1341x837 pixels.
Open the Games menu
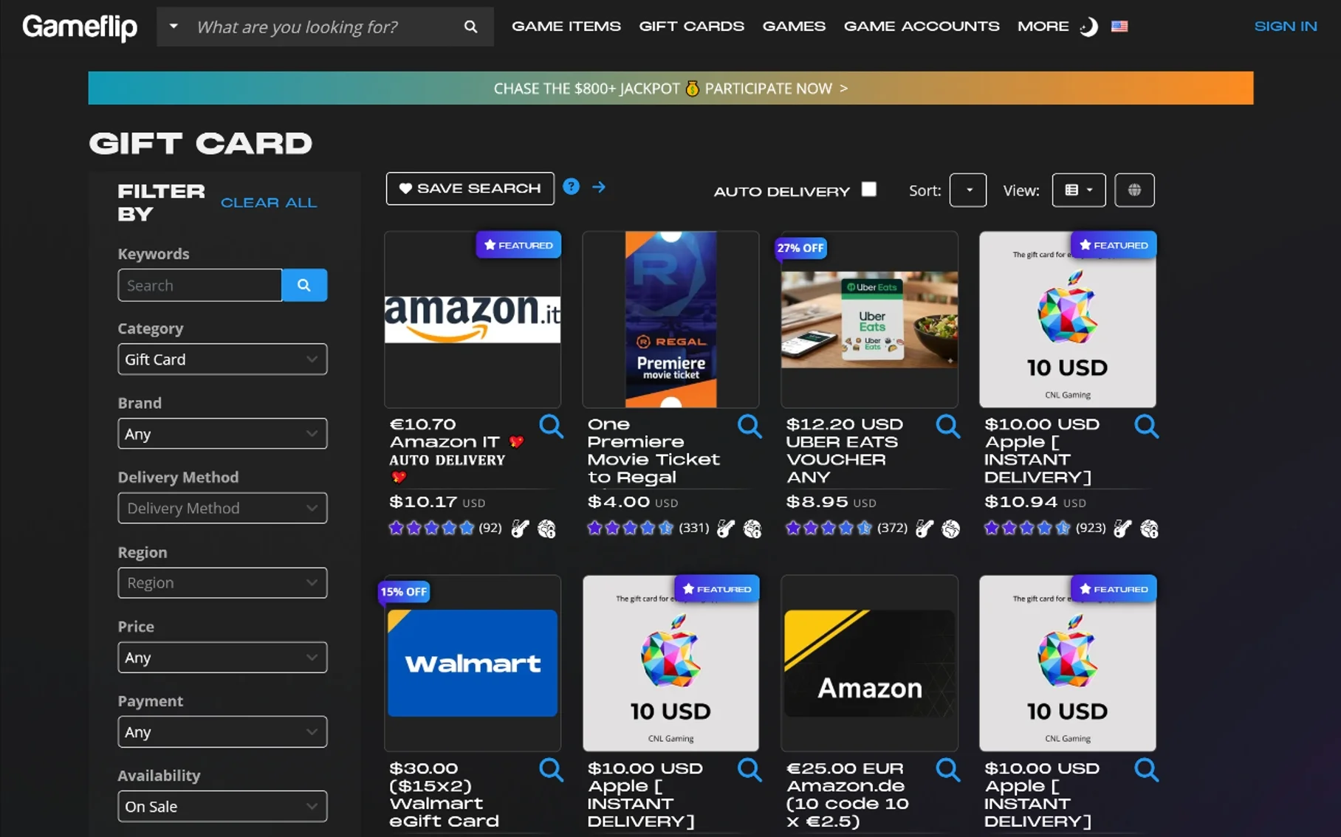click(x=794, y=27)
